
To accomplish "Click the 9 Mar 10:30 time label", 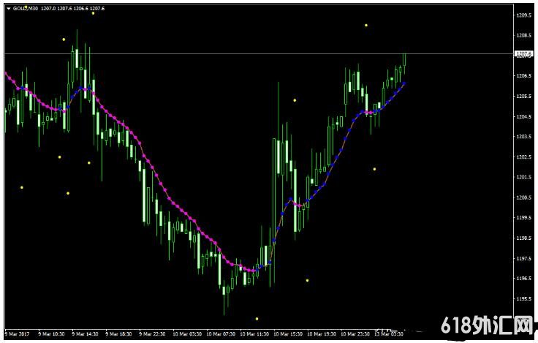I will pos(51,333).
